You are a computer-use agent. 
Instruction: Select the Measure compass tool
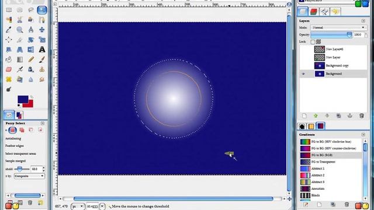[31, 30]
